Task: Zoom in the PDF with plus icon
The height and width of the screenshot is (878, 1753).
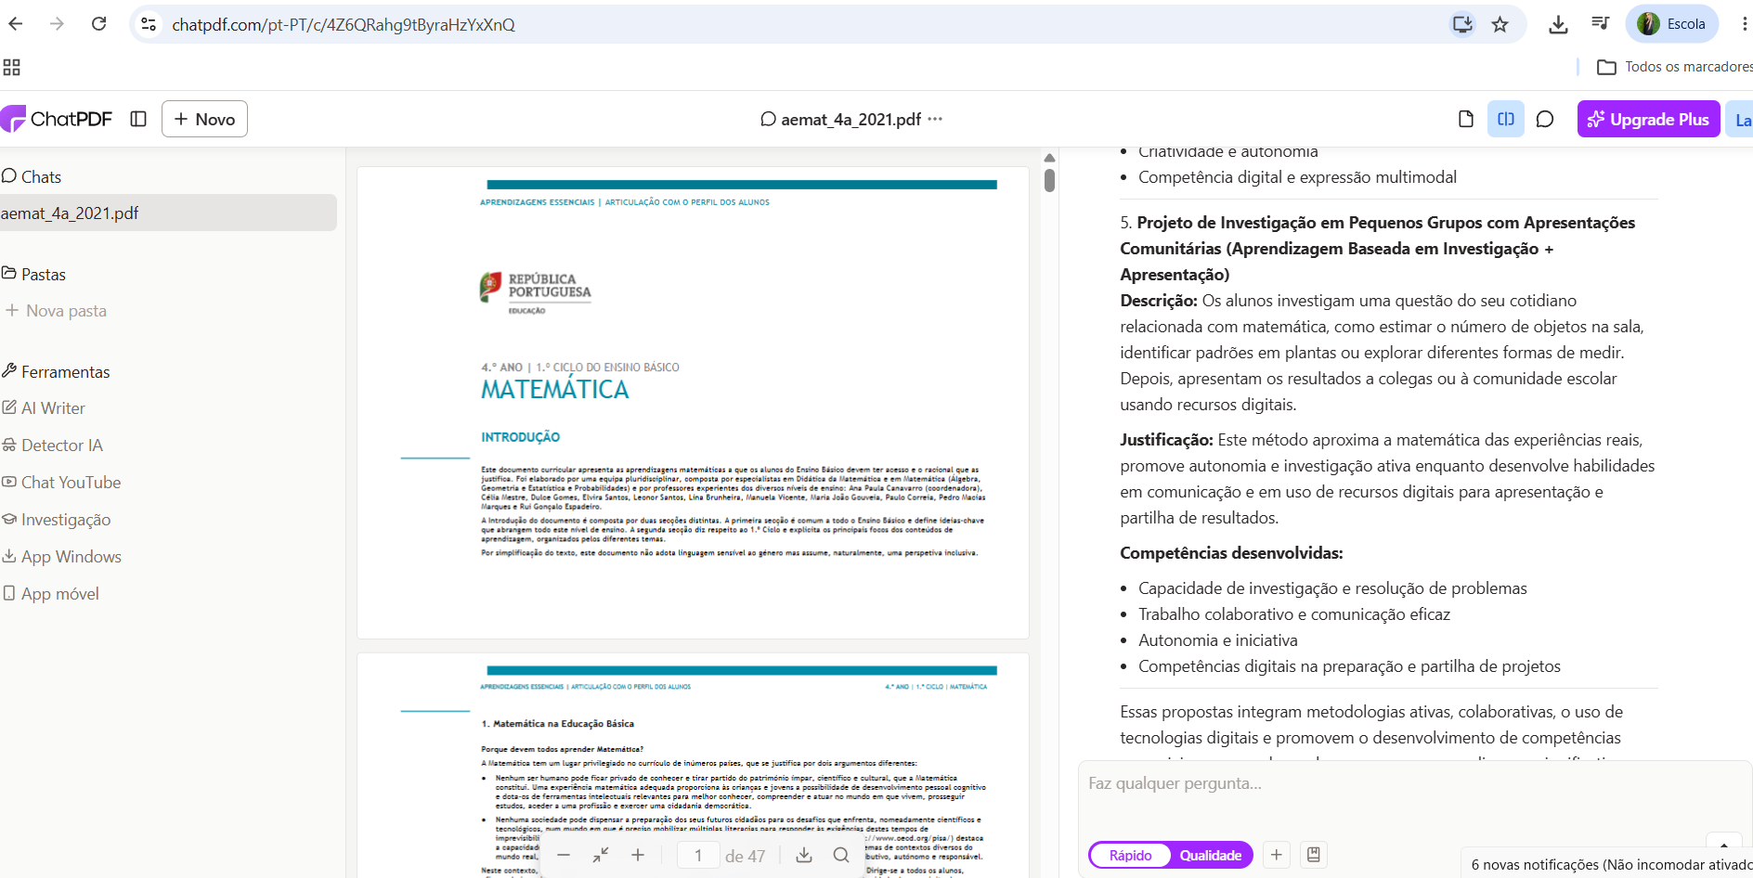Action: 638,855
